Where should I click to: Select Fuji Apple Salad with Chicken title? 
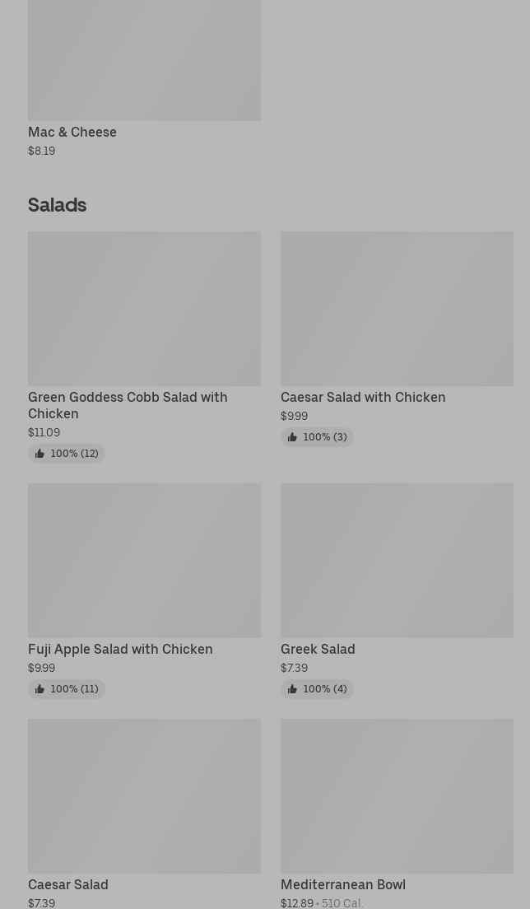click(x=120, y=649)
